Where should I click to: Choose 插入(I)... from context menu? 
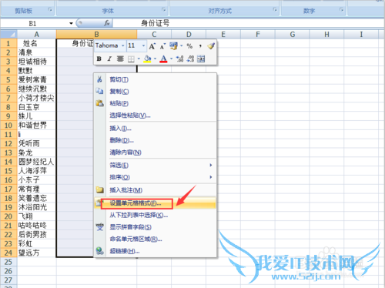click(156, 128)
